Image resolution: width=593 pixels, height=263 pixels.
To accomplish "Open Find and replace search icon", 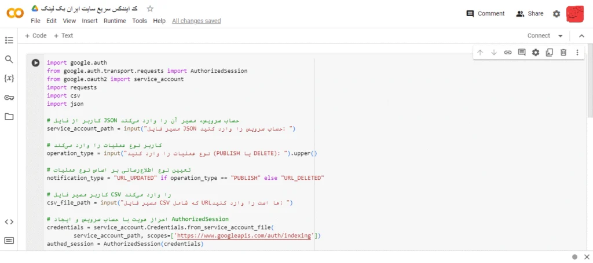I will click(9, 59).
